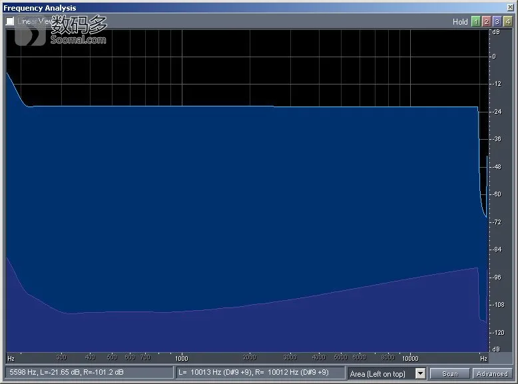Open the Area (Left on top) dropdown
Image resolution: width=518 pixels, height=384 pixels.
pos(420,373)
